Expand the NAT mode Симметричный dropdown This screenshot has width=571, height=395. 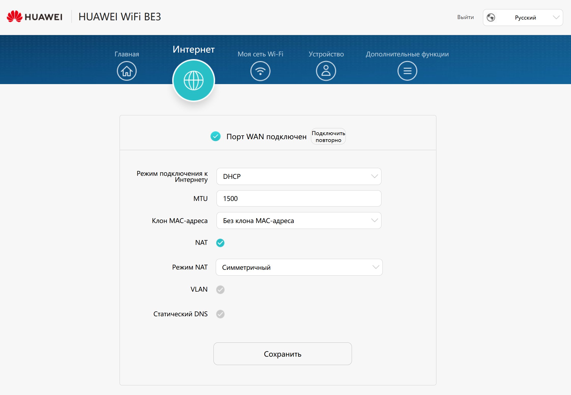299,267
